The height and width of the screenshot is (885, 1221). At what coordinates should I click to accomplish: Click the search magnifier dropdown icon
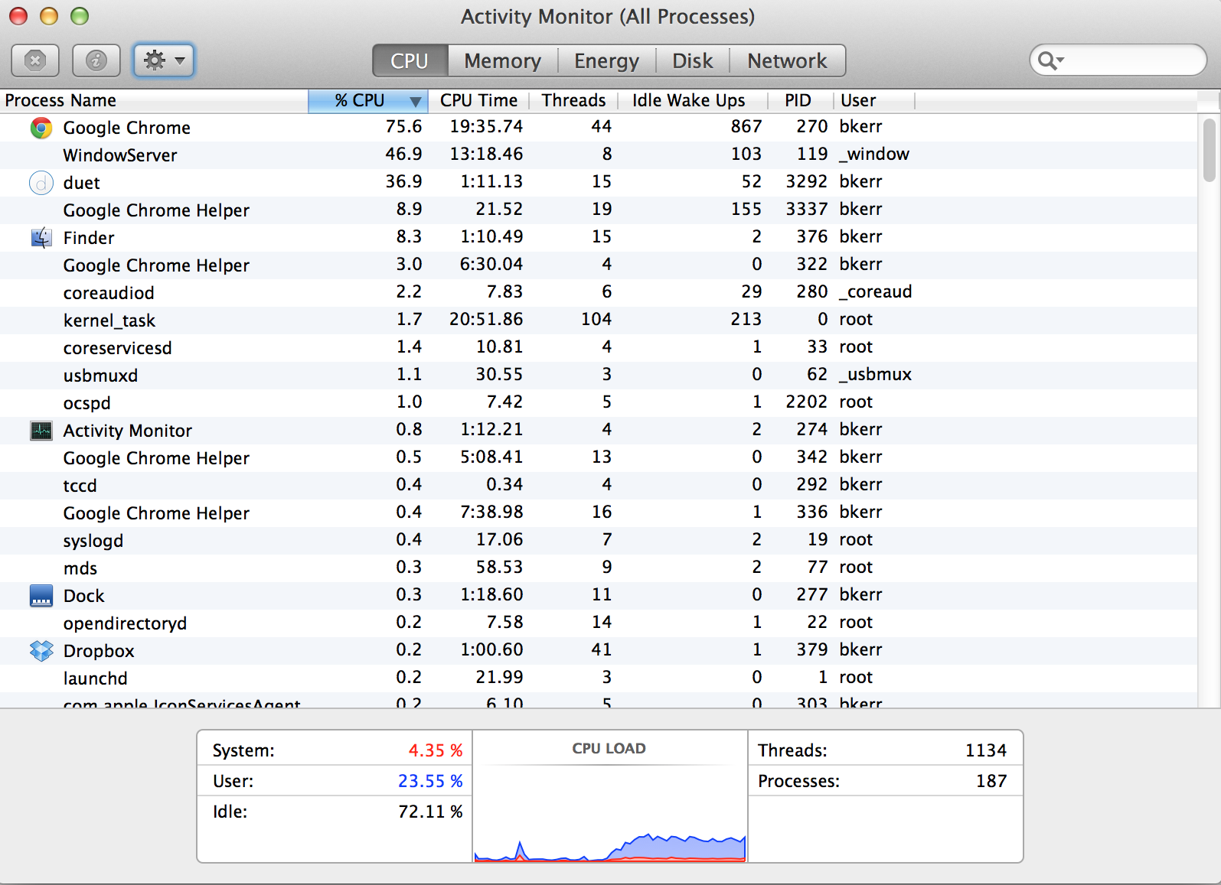[x=1051, y=60]
